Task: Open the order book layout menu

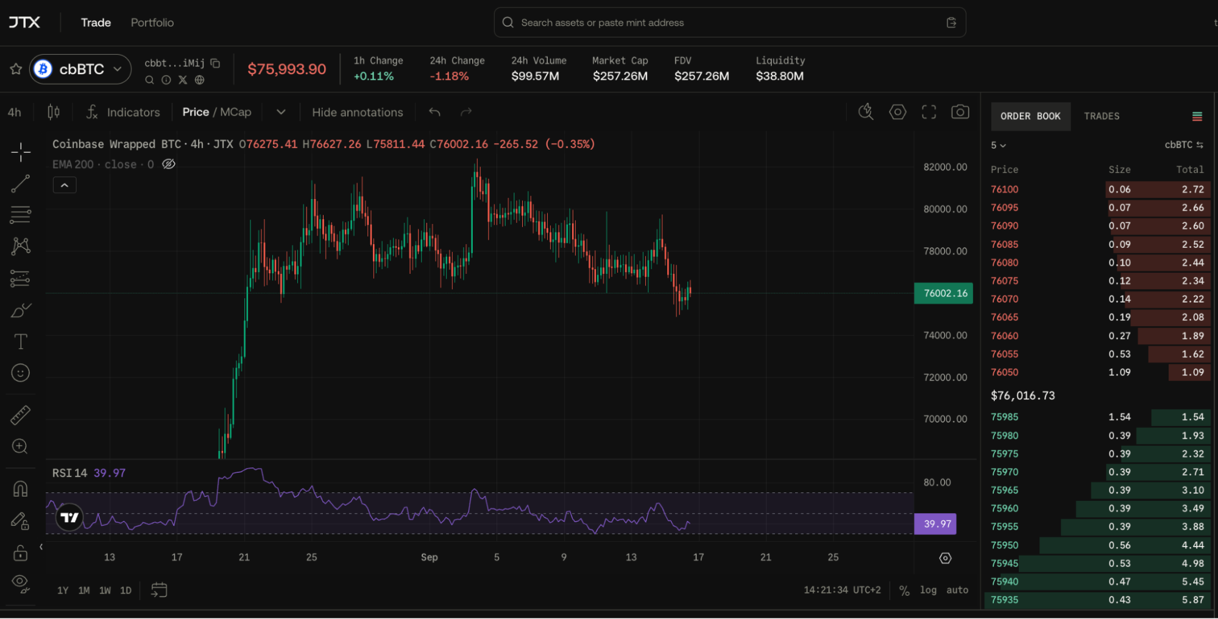Action: coord(1197,116)
